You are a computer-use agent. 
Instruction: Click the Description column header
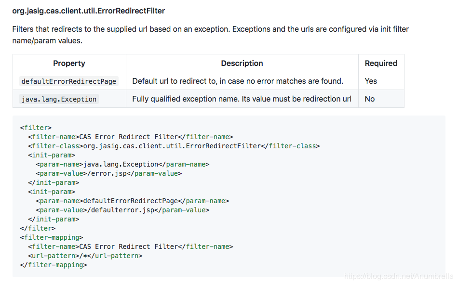pos(242,63)
